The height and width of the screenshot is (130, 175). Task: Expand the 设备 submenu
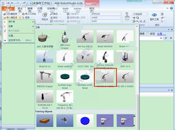[x=19, y=26]
